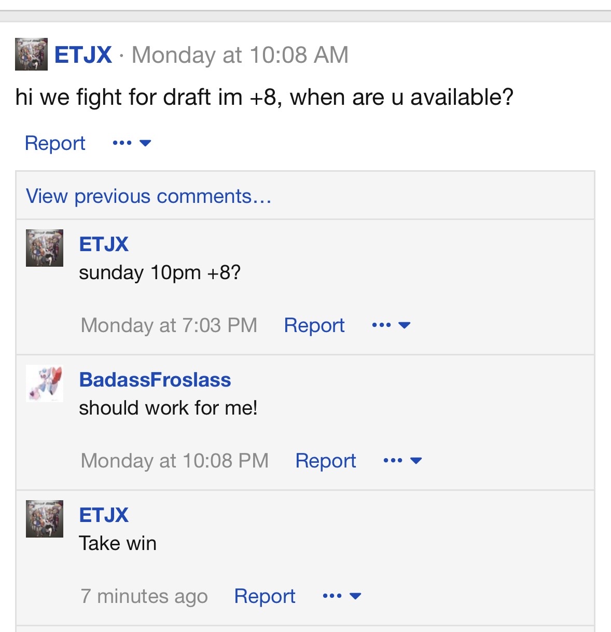Open options dropdown for 'Take win' comment

(x=342, y=596)
